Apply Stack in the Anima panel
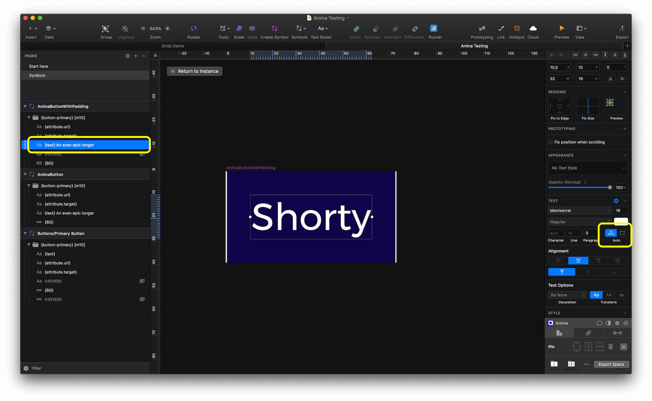The image size is (652, 401). 554,363
